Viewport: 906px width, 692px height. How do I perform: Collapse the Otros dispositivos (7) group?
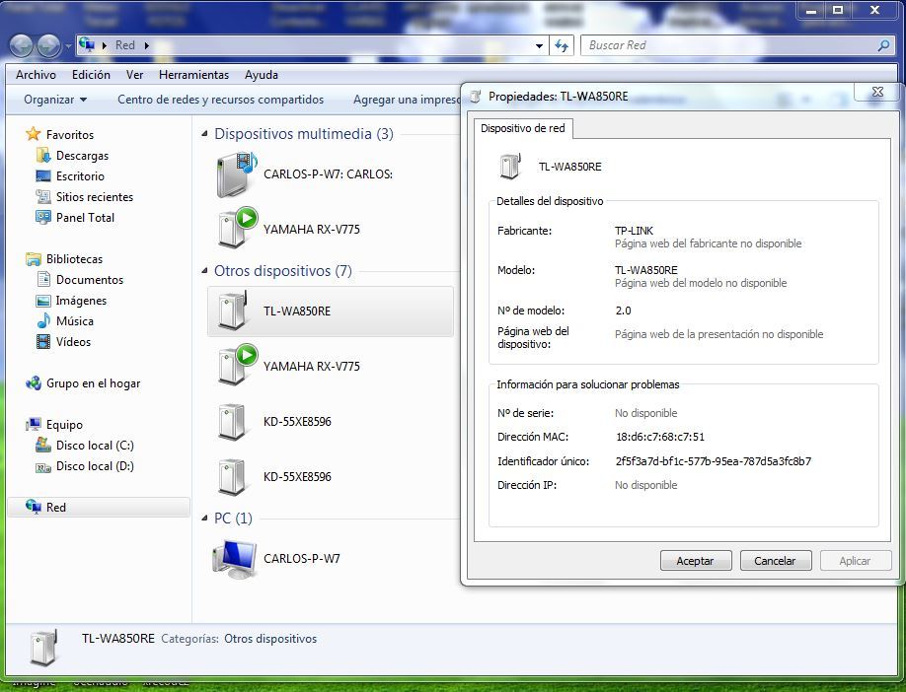coord(204,271)
